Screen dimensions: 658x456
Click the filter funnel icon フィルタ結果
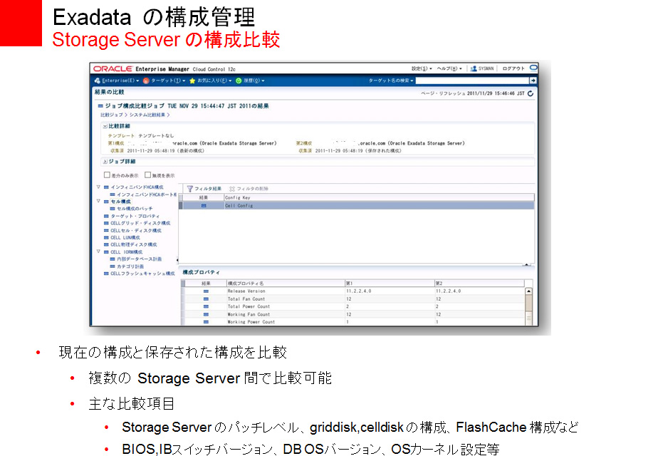190,189
